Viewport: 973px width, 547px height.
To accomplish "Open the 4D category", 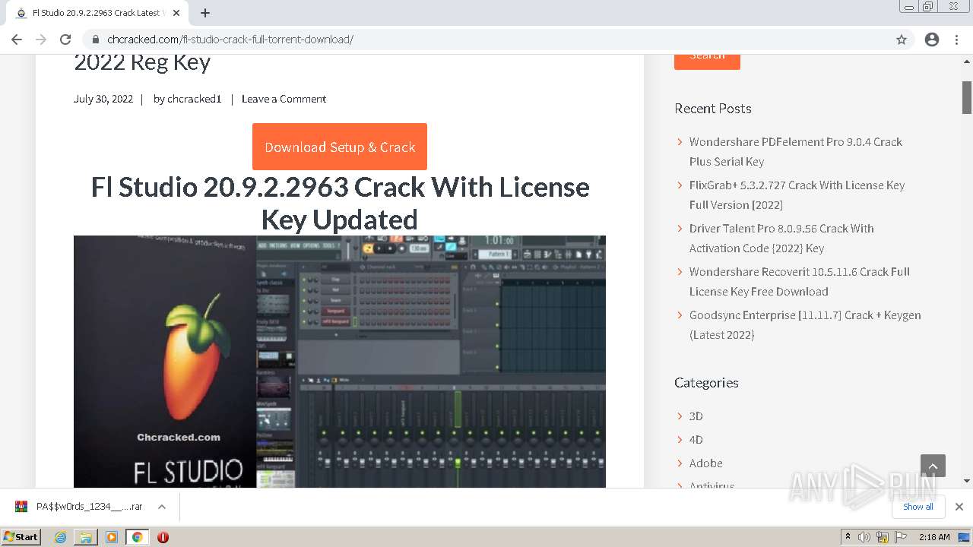I will [696, 439].
